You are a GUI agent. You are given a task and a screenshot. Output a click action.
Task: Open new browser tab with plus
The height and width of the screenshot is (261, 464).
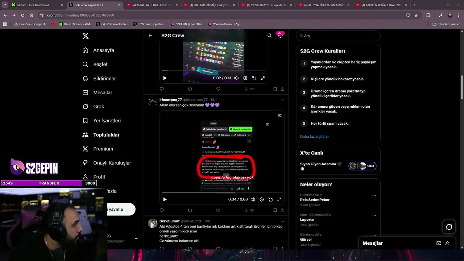414,5
